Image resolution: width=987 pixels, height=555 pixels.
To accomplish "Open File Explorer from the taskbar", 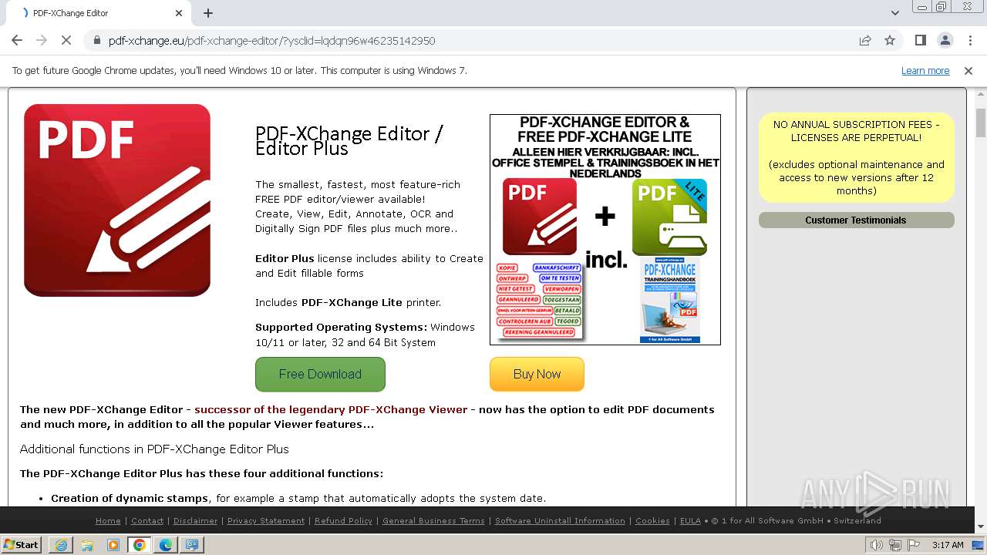I will point(87,545).
